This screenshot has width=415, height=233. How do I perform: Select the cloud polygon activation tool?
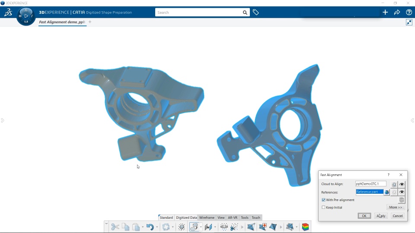coord(182,227)
